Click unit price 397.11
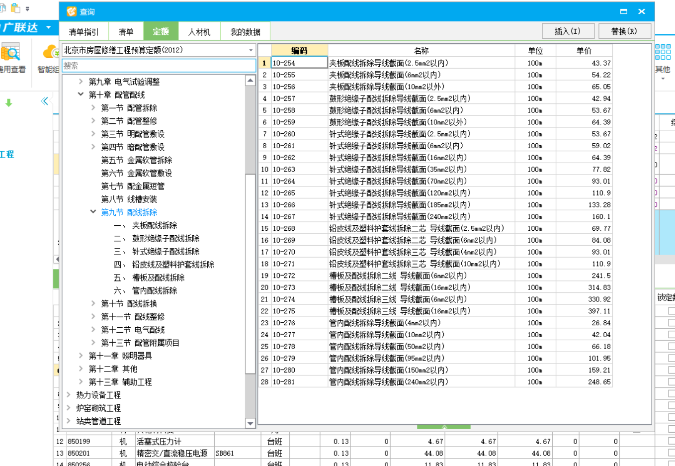Screen dimensions: 675x466 584,311
